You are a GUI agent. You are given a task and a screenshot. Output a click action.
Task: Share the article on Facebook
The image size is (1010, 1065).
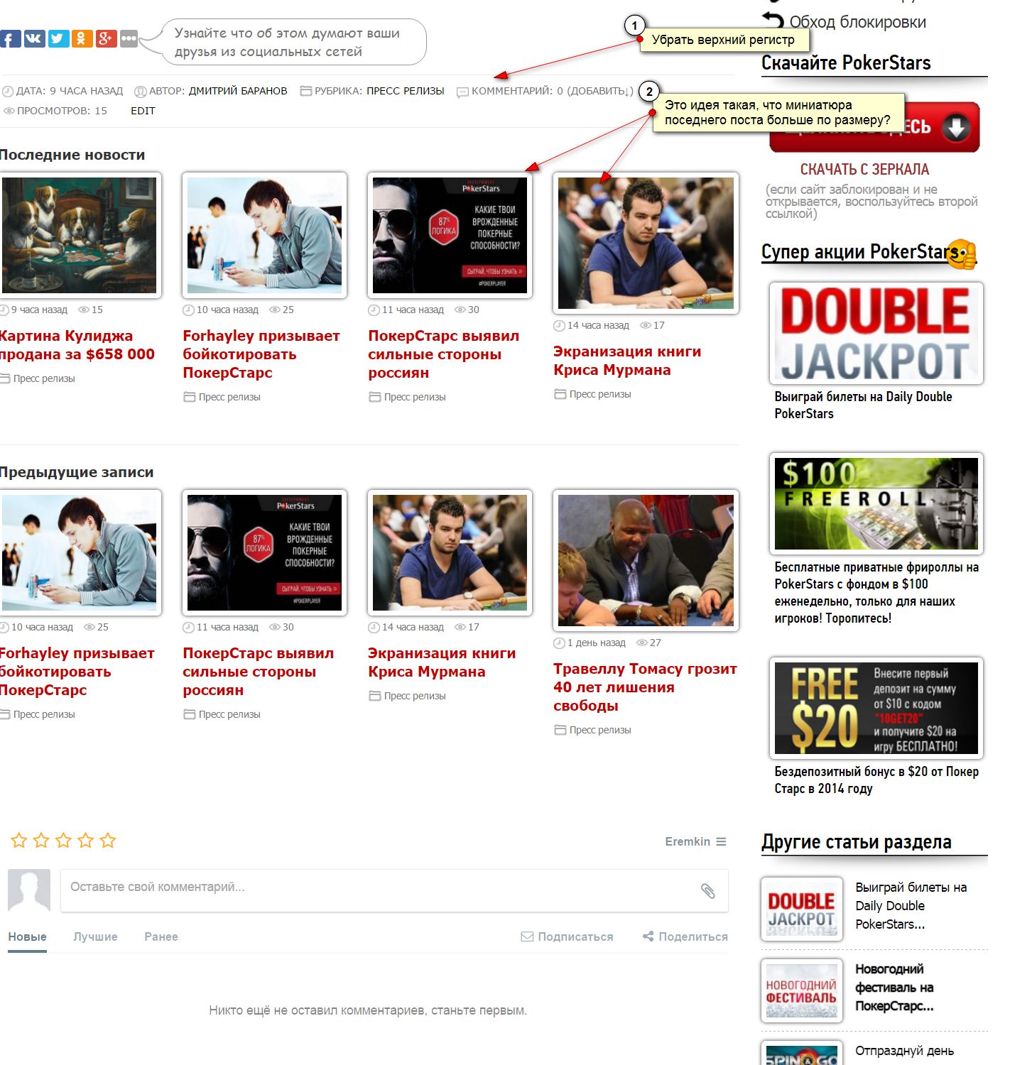pos(10,38)
